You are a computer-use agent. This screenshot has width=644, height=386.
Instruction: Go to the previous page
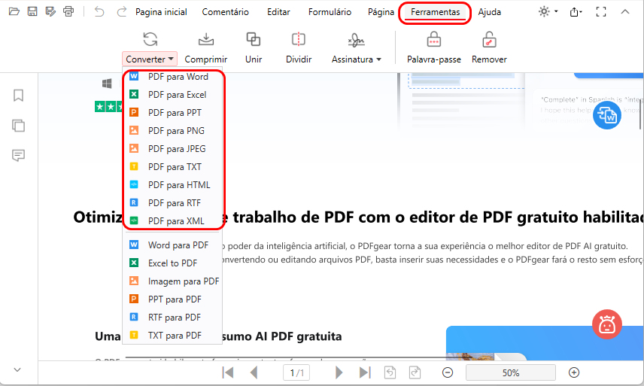254,373
